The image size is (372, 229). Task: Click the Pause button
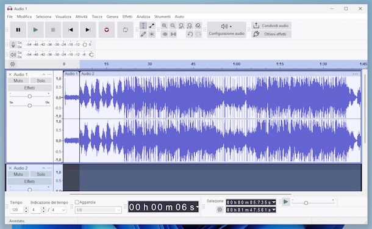point(18,30)
